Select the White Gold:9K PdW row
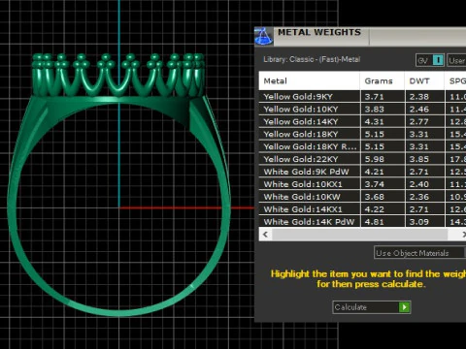466x349 pixels. [x=362, y=172]
